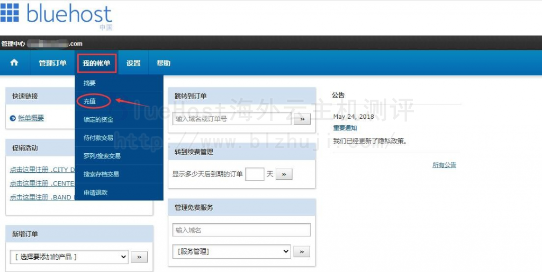Select 锁定的资金 menu entry
The height and width of the screenshot is (272, 542).
119,119
